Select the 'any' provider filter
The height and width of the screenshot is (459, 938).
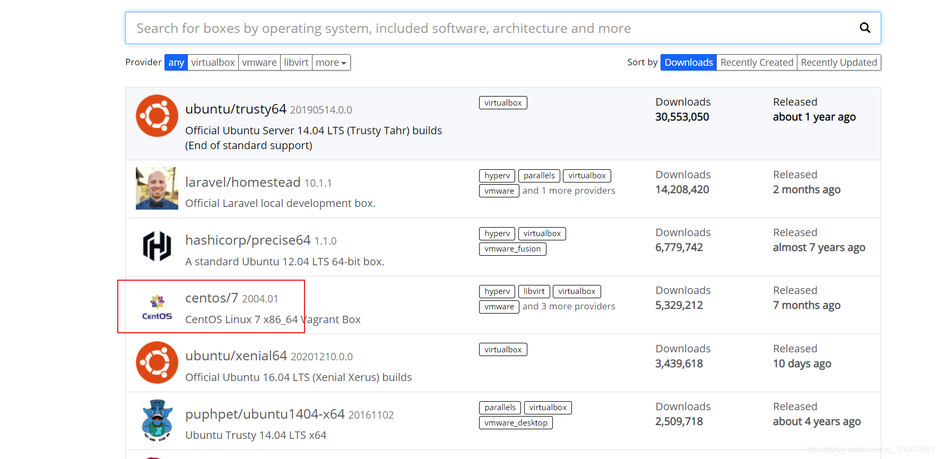coord(176,63)
